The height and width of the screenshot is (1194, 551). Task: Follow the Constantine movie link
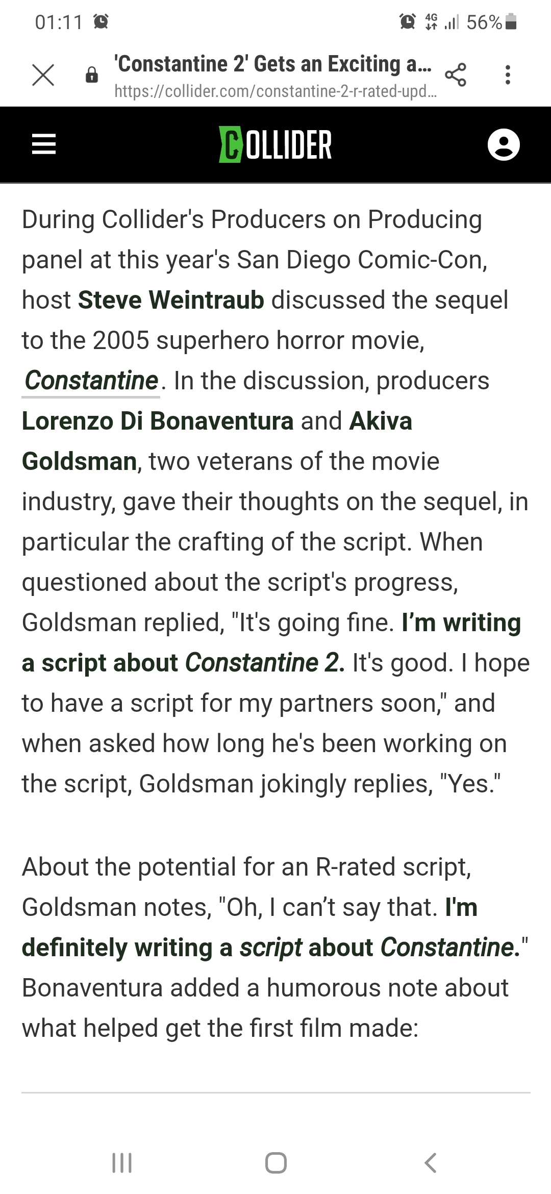91,381
